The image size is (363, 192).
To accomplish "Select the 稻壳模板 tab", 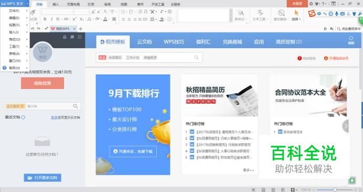I will 113,42.
